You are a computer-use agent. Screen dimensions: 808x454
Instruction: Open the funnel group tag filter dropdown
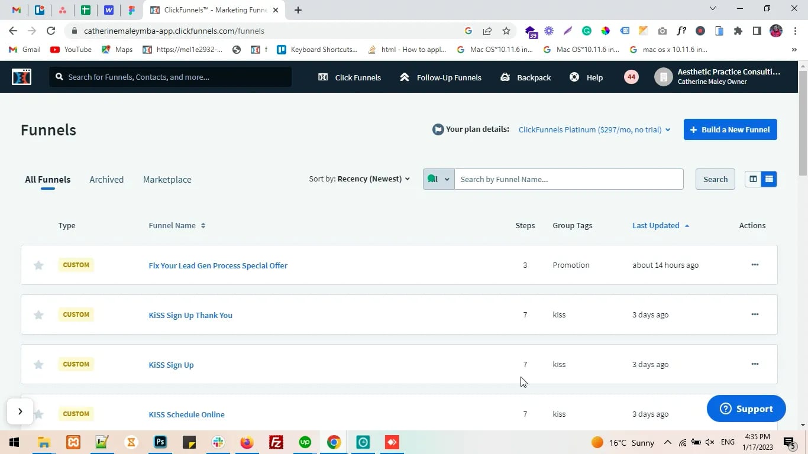point(439,179)
